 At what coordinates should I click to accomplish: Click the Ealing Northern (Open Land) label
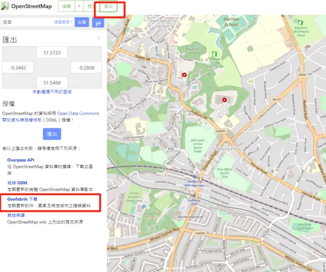134,197
